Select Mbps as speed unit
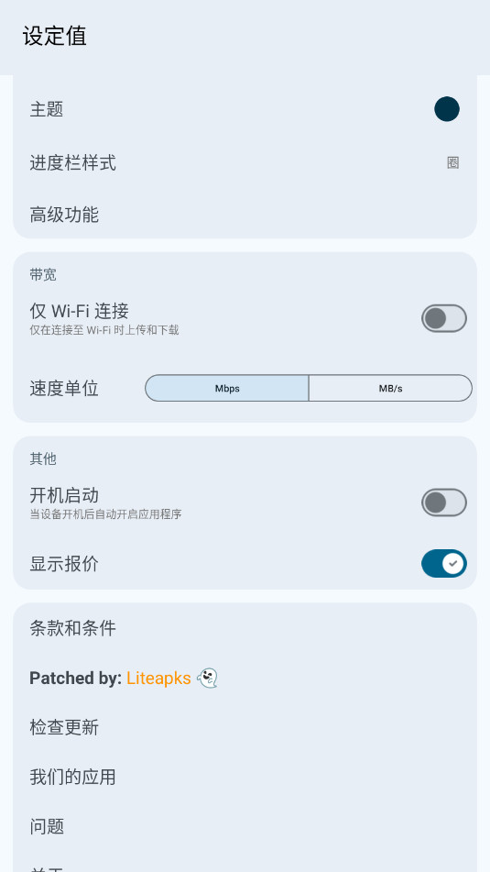The image size is (490, 872). tap(226, 388)
